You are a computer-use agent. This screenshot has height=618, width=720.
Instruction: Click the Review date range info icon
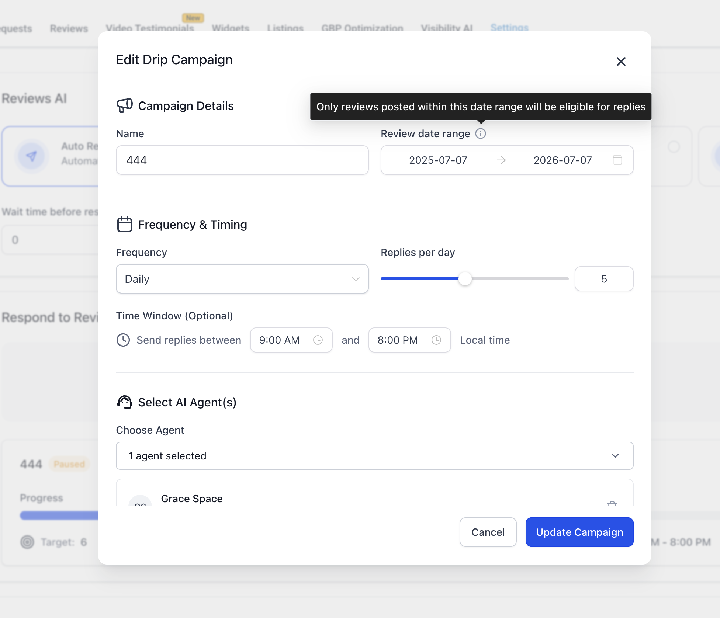point(480,133)
